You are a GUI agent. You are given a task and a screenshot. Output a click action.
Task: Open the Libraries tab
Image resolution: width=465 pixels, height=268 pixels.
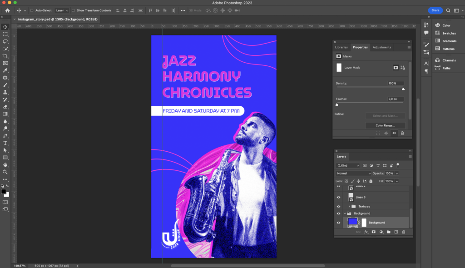point(341,47)
